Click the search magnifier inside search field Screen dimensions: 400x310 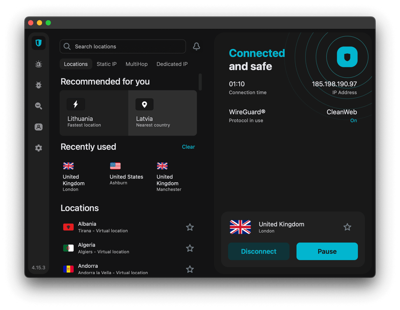pos(67,46)
